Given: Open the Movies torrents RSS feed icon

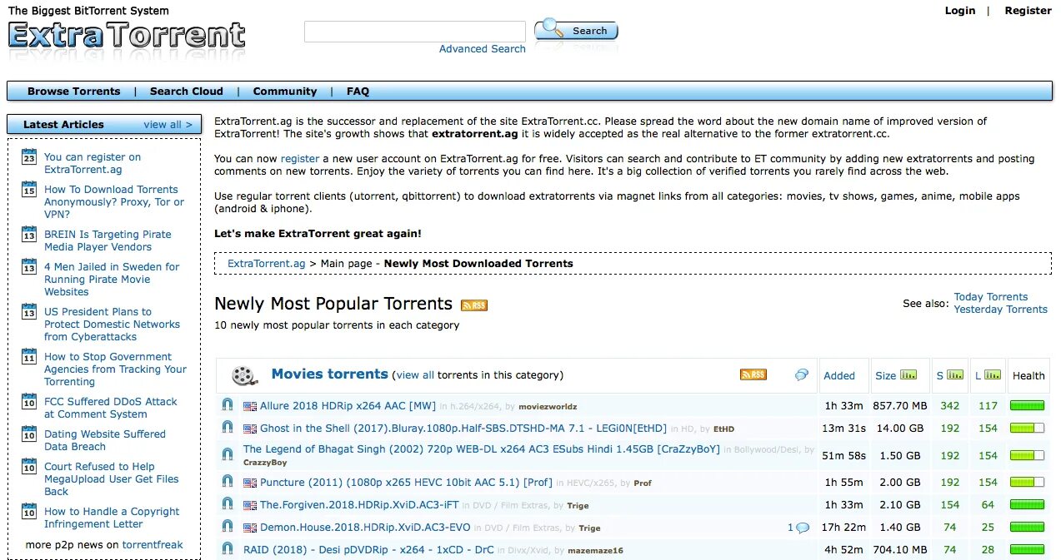Looking at the screenshot, I should coord(753,374).
